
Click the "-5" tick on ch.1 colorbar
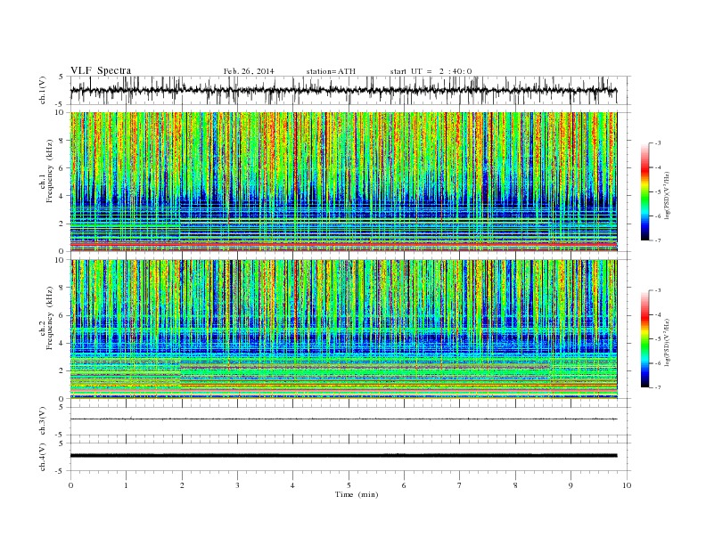coord(658,192)
